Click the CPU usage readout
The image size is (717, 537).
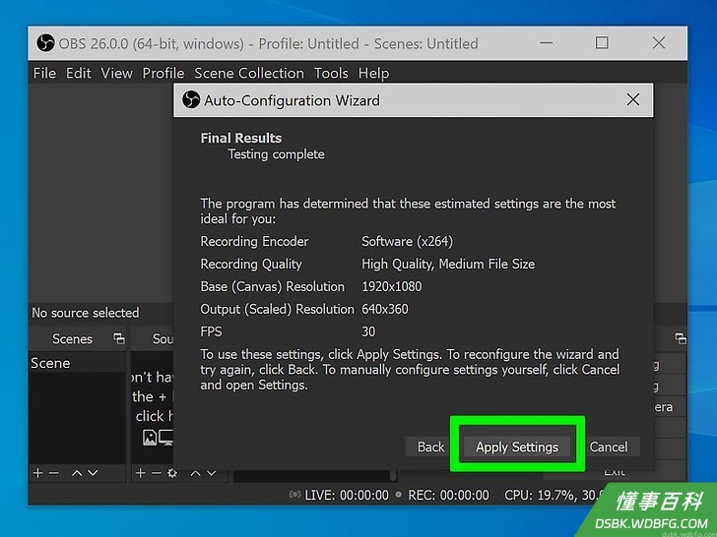coord(554,495)
